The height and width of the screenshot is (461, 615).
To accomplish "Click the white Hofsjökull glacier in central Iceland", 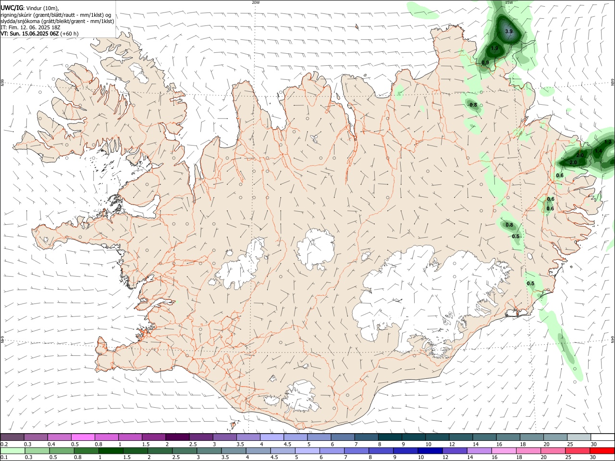I will click(316, 248).
